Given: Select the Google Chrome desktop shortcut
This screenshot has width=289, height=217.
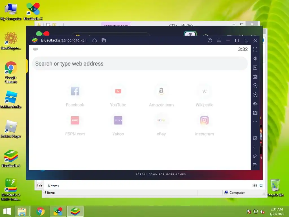Looking at the screenshot, I should click(11, 72).
